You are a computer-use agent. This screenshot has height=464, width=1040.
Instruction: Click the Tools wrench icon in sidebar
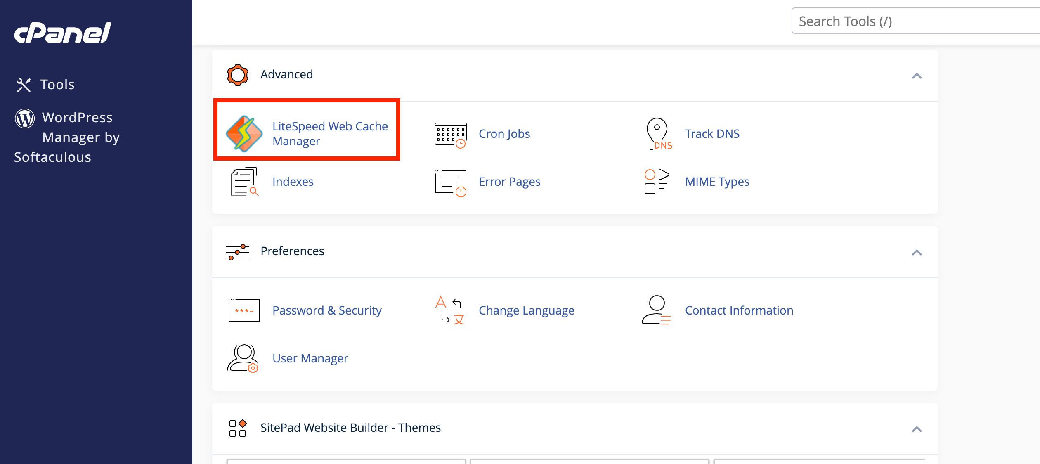tap(24, 85)
